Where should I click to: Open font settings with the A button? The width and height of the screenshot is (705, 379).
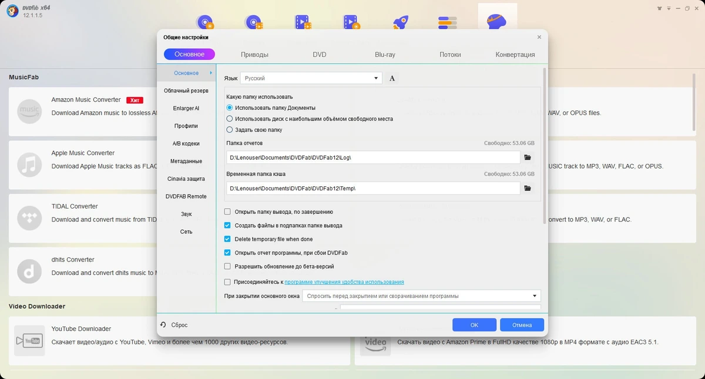pos(392,78)
